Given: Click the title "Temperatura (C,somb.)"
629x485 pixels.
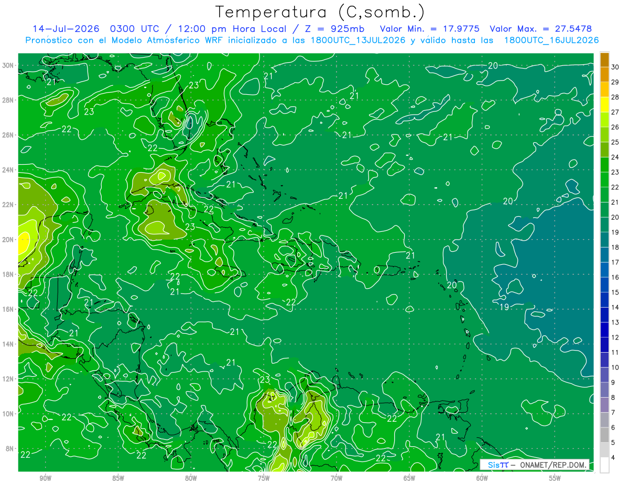Looking at the screenshot, I should (320, 12).
